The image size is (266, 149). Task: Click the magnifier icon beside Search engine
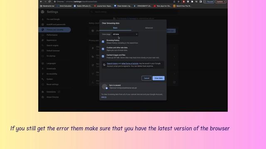point(43,46)
